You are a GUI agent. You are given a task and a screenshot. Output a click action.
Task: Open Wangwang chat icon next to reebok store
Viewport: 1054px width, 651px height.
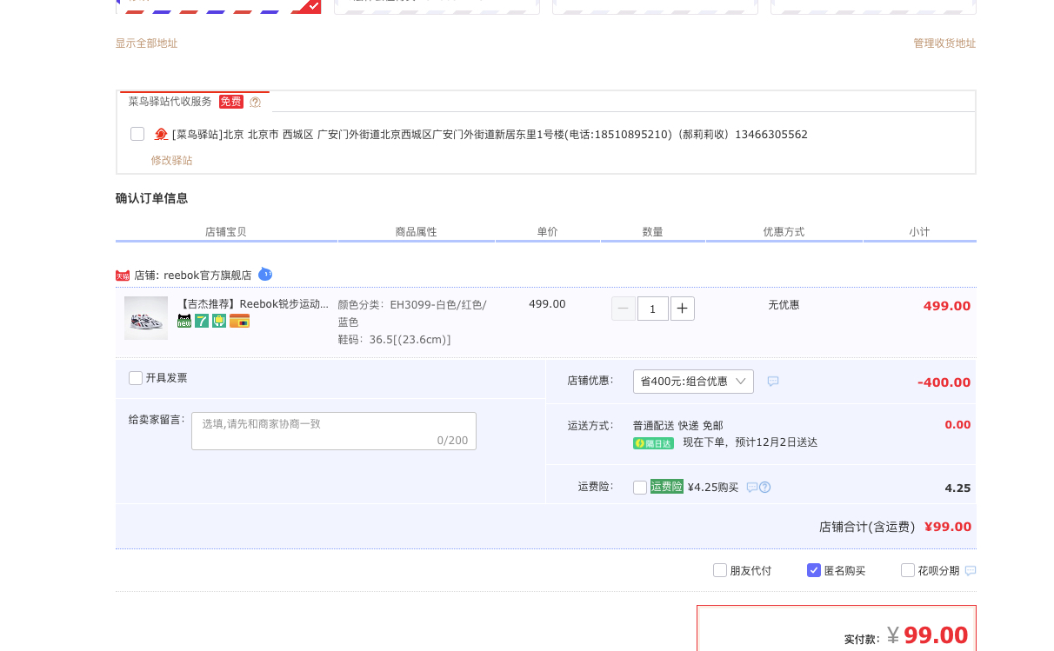tap(265, 274)
